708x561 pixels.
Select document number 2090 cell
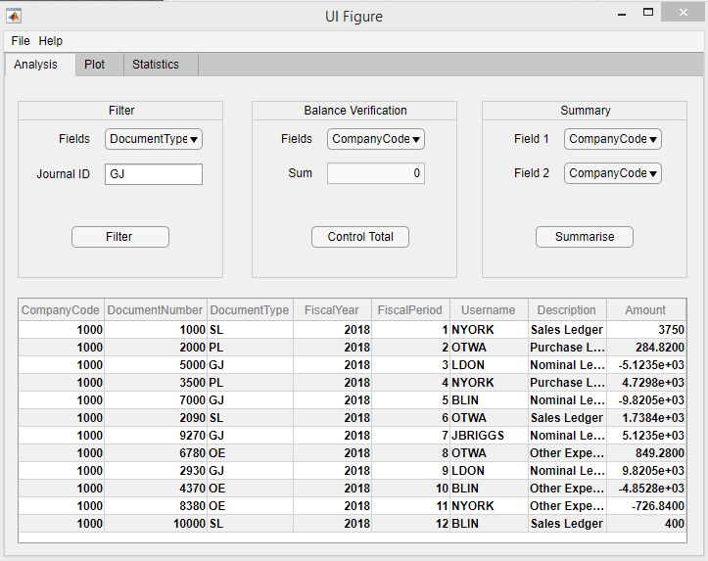[x=156, y=418]
